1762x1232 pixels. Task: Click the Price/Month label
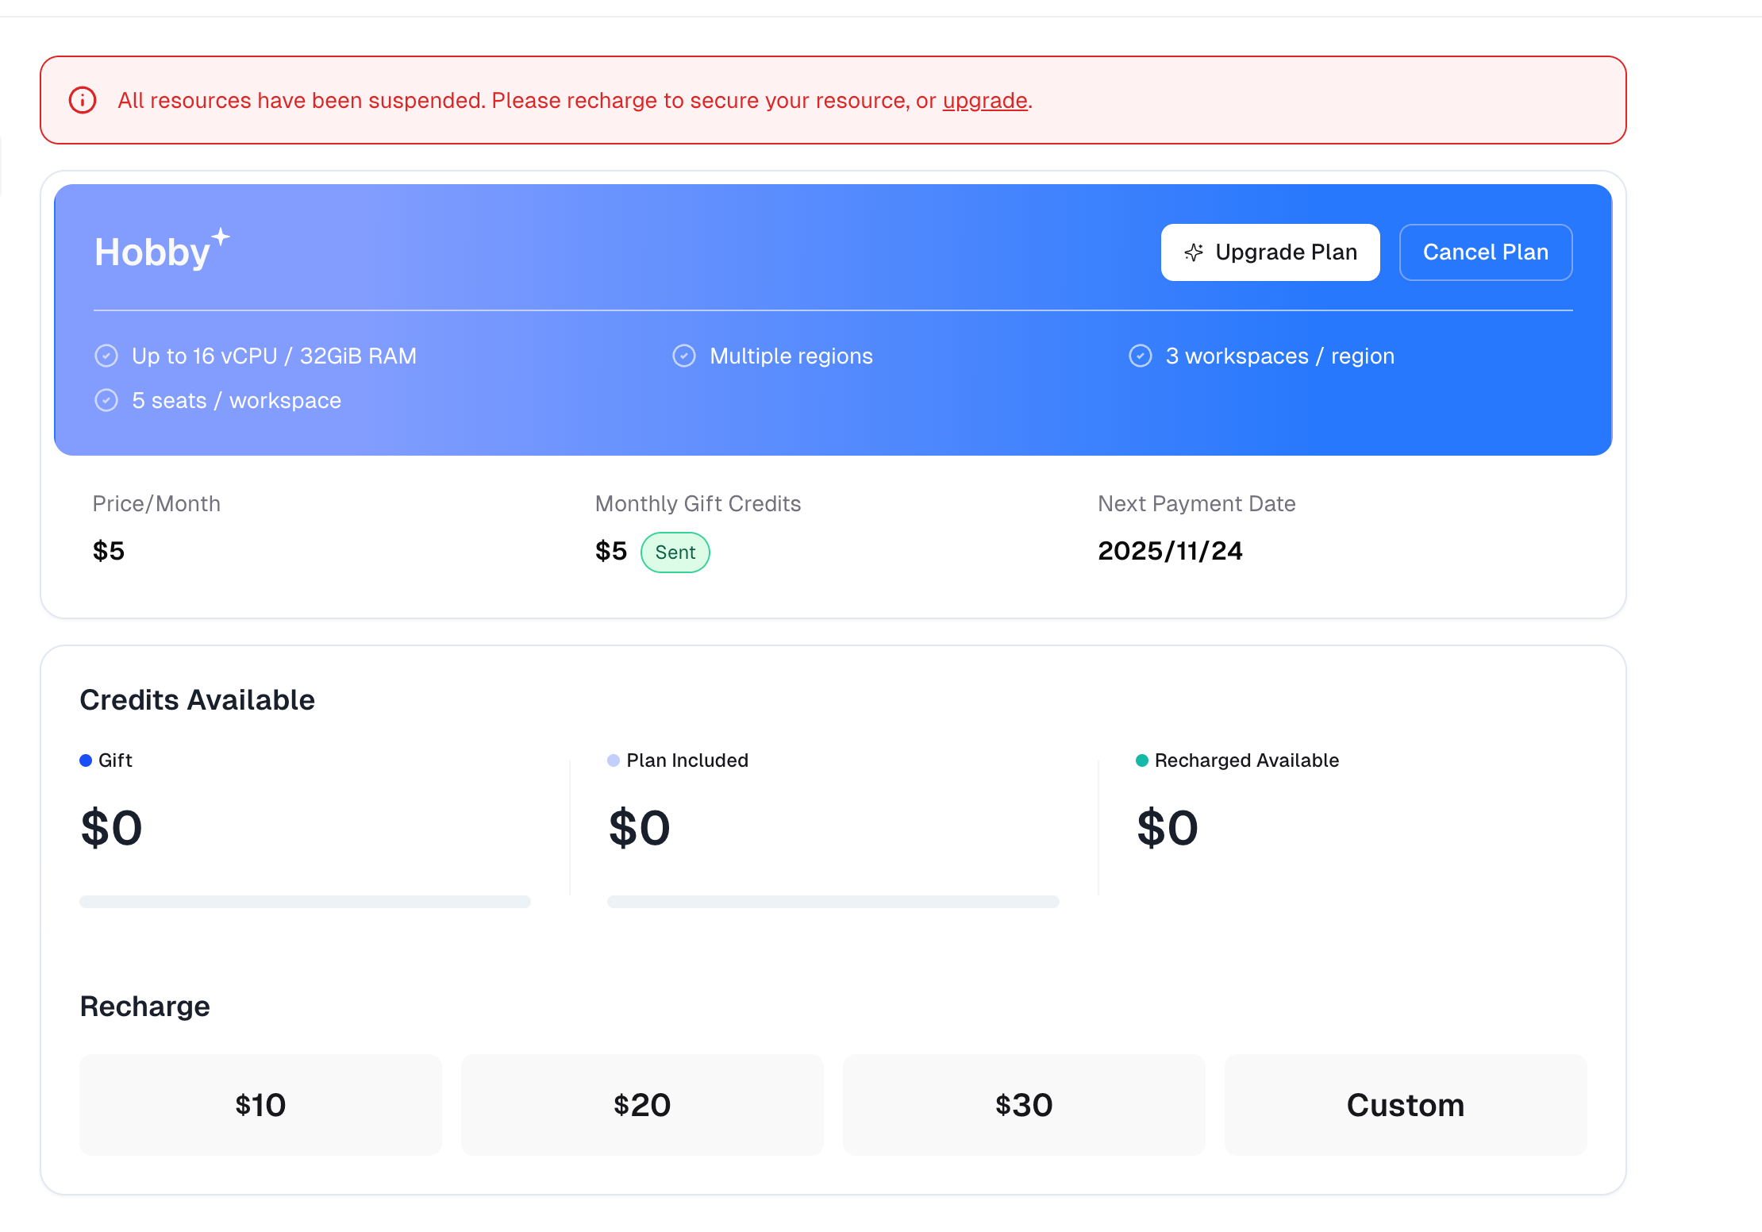point(156,503)
